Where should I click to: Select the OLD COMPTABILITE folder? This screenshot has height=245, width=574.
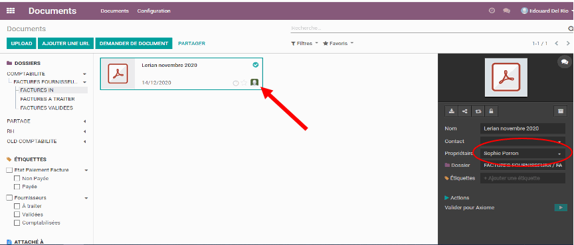(32, 142)
